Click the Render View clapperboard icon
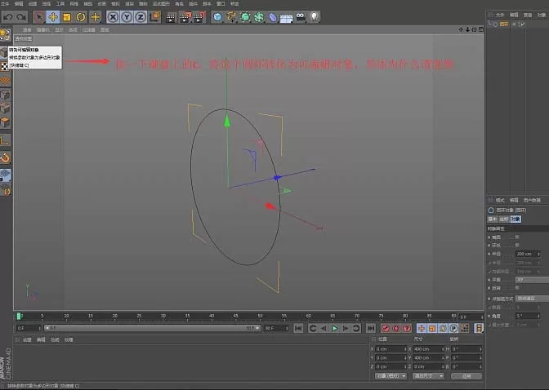The width and height of the screenshot is (549, 390). click(x=171, y=17)
